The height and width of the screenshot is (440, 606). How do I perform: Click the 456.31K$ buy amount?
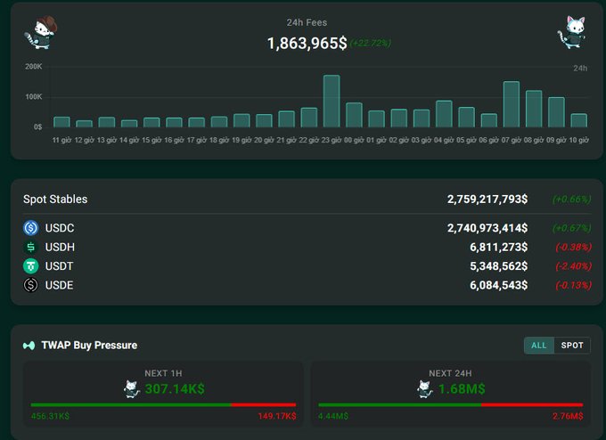[50, 416]
